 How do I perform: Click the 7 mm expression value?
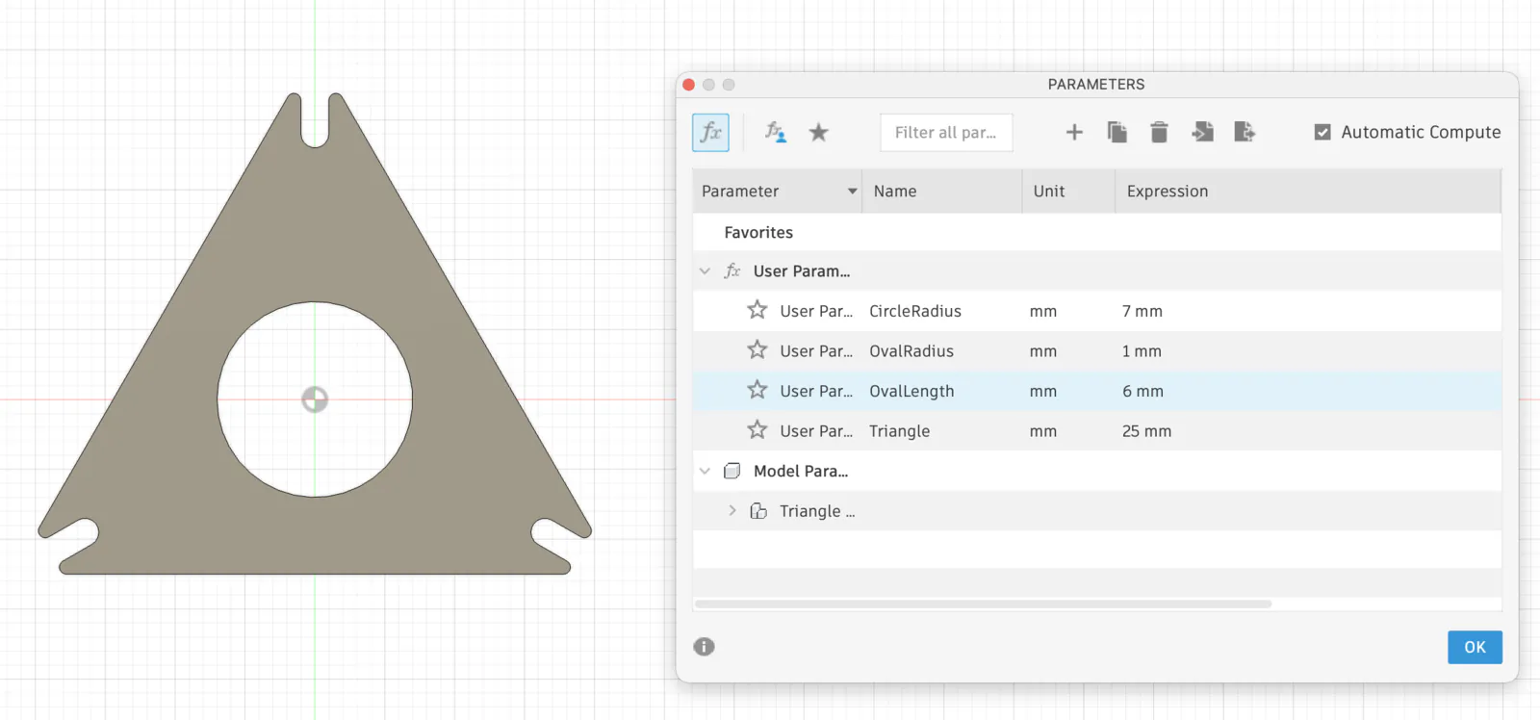tap(1142, 311)
